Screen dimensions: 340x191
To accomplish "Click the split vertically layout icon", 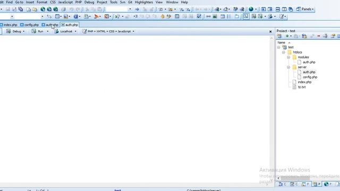I will [x=284, y=9].
